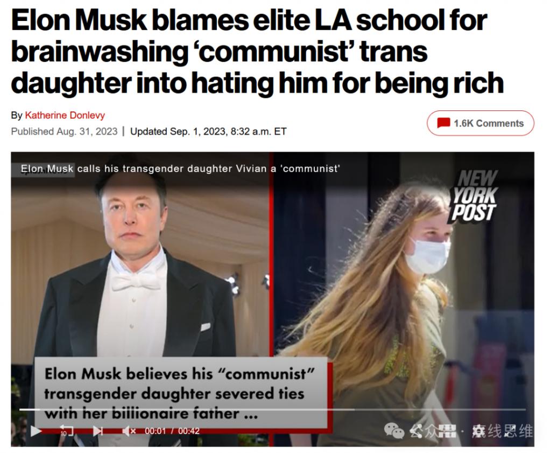Click the video total duration 00:42
The height and width of the screenshot is (453, 551).
tap(189, 431)
